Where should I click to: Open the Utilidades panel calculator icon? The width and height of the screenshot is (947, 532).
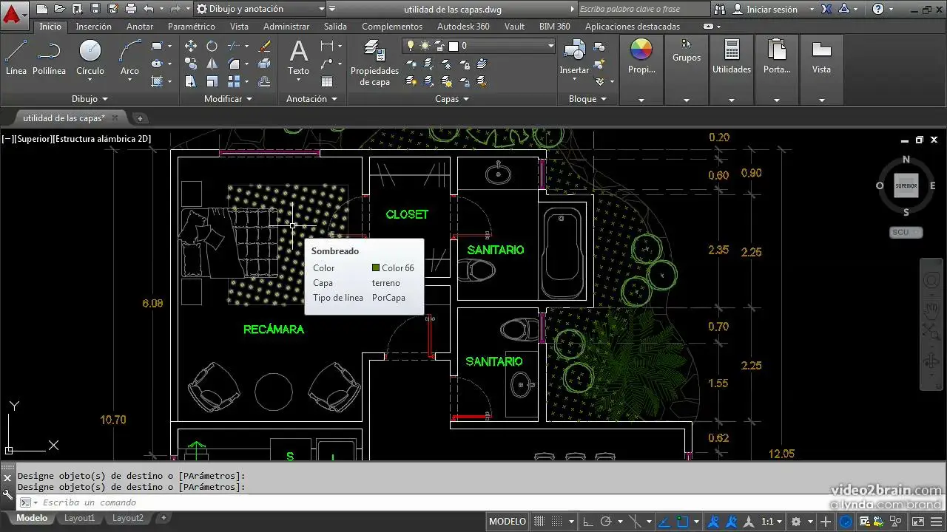(732, 50)
